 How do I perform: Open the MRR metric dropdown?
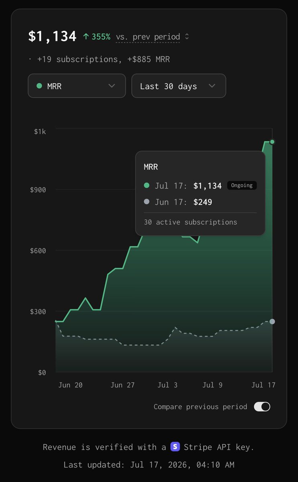point(77,86)
